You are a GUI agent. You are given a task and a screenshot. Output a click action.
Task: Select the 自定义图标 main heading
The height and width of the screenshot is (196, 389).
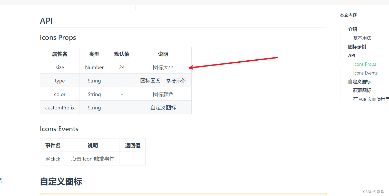[61, 182]
